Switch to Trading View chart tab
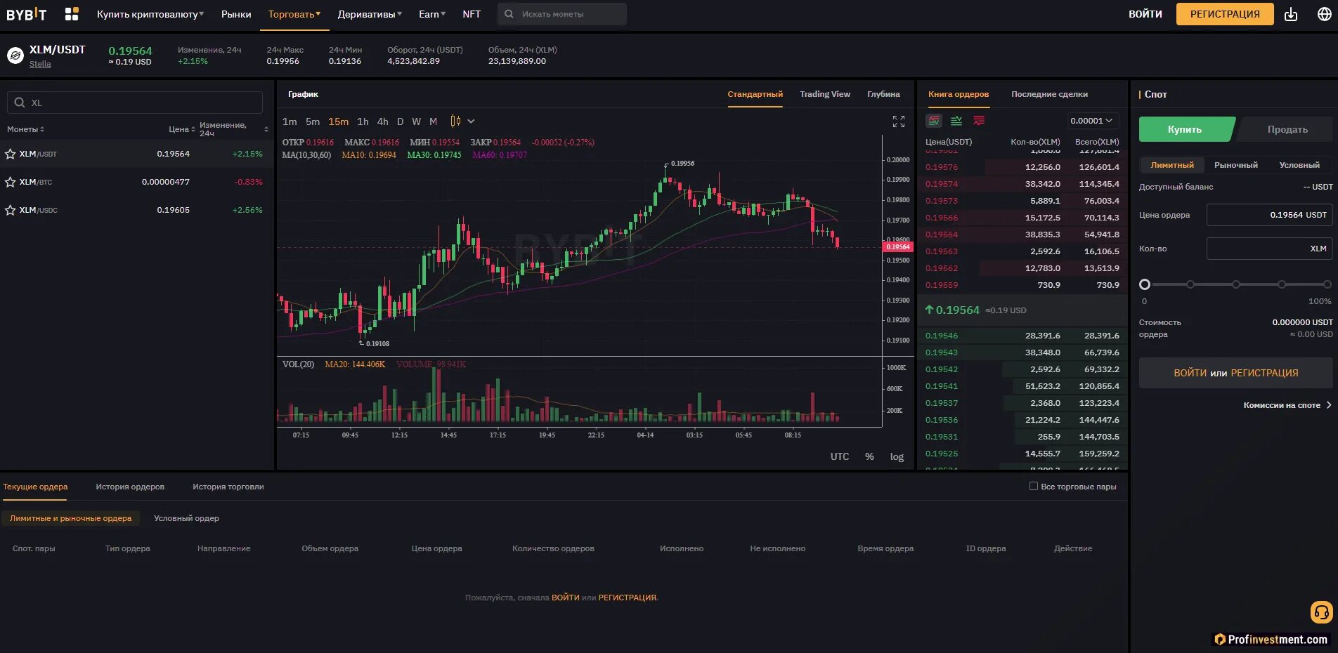The image size is (1338, 653). tap(825, 94)
